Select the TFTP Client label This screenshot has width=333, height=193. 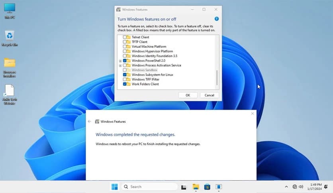139,42
